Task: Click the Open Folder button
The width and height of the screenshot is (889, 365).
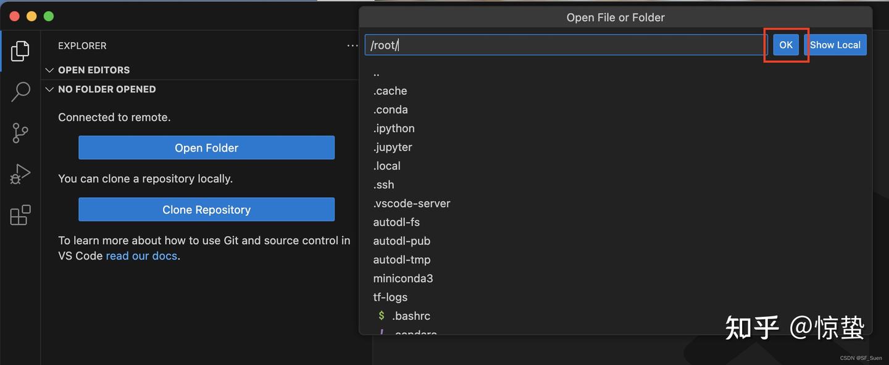Action: click(x=206, y=148)
